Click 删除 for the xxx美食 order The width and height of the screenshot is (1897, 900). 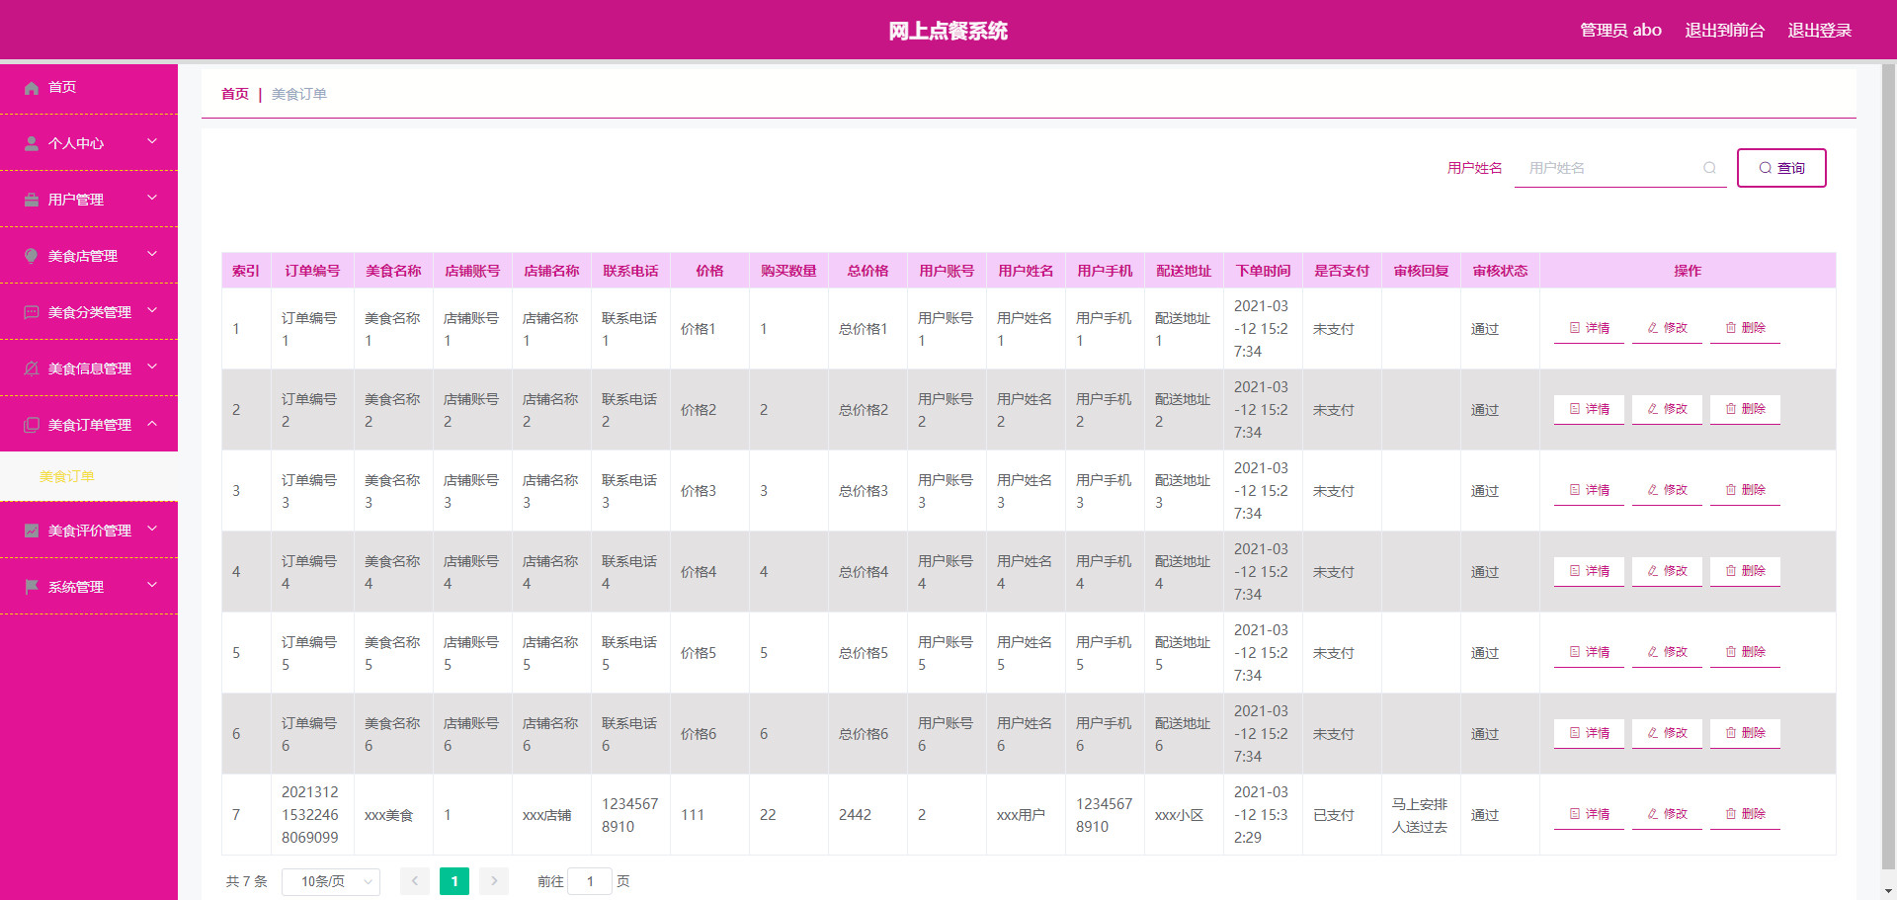click(x=1745, y=814)
